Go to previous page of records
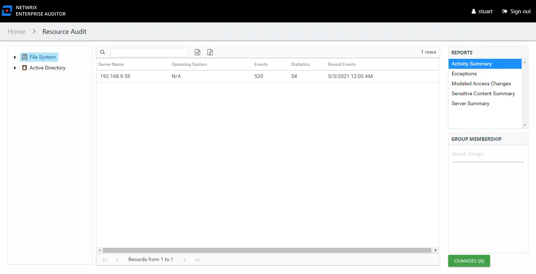 117,260
